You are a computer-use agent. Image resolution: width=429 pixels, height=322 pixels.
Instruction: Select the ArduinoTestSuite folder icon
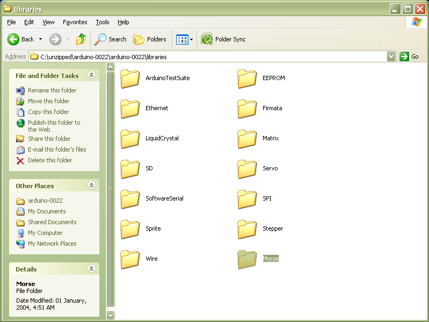(130, 78)
